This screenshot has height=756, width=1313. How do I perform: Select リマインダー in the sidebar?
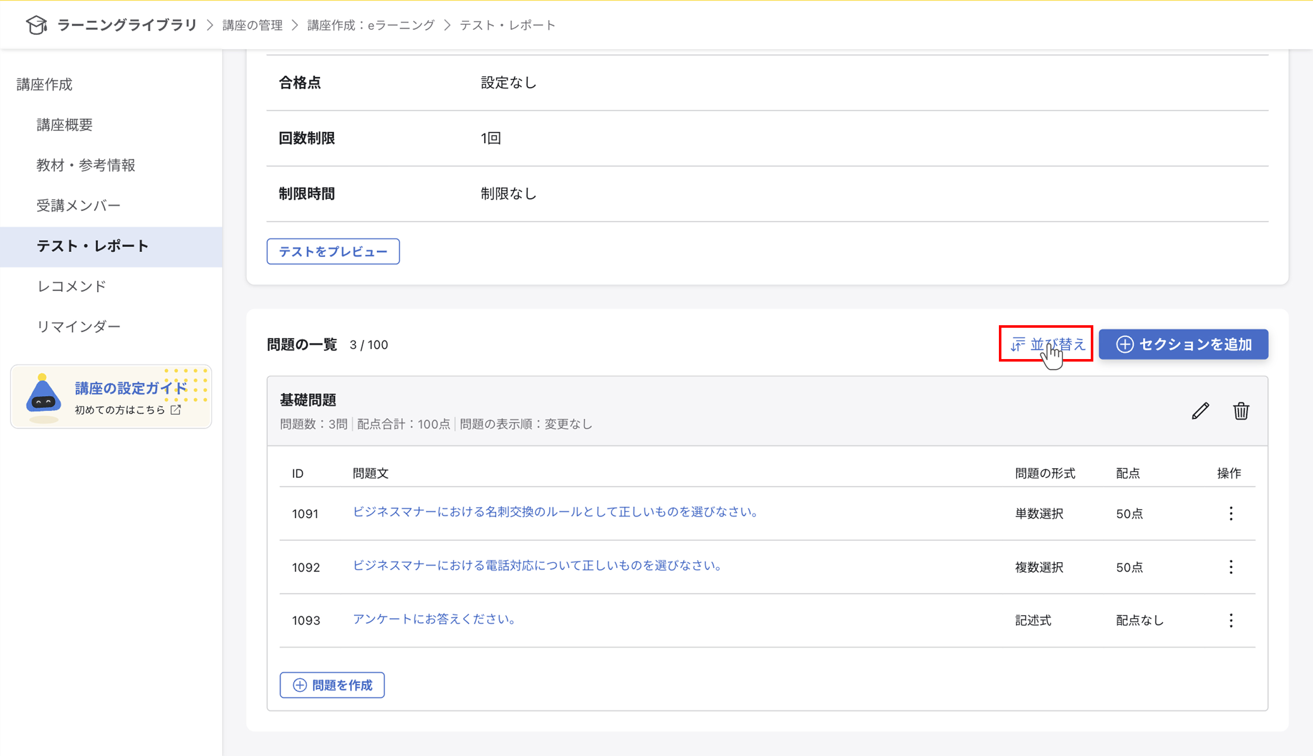[x=78, y=326]
